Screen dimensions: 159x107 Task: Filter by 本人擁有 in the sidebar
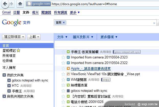[9, 68]
